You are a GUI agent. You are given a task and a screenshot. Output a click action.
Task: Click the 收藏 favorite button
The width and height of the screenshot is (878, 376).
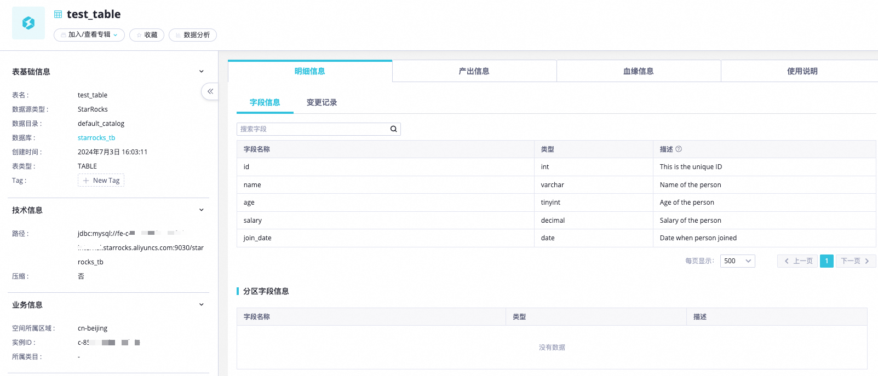147,35
